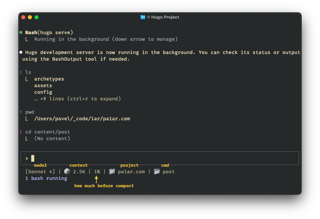The height and width of the screenshot is (219, 320).
Task: Click the 1% context usage indicator
Action: [x=96, y=172]
